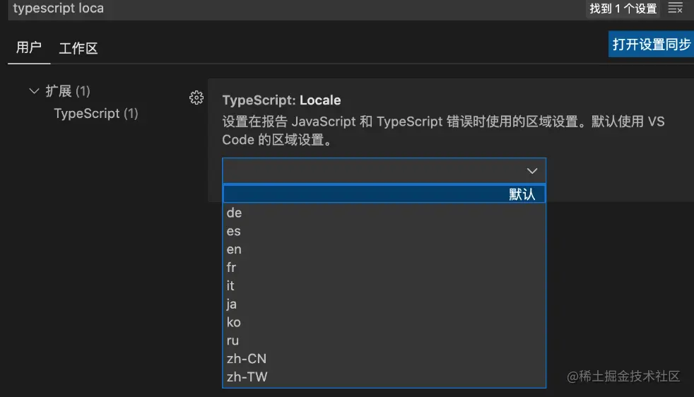Select the zh-TW locale option
Screen dimensions: 694x397
tap(384, 377)
